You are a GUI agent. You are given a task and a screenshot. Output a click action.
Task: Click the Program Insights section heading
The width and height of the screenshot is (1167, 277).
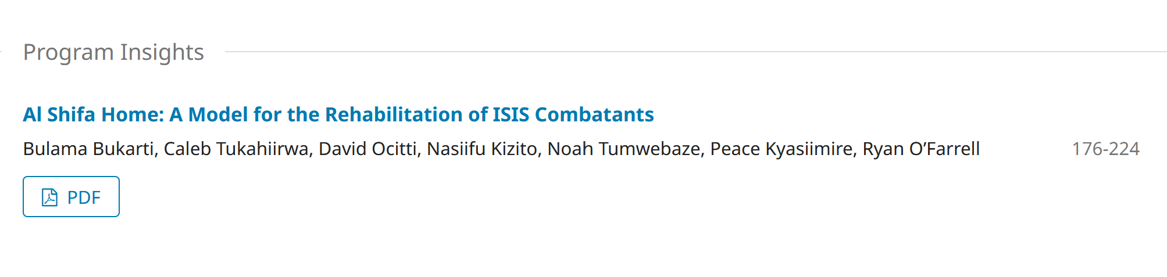(113, 52)
